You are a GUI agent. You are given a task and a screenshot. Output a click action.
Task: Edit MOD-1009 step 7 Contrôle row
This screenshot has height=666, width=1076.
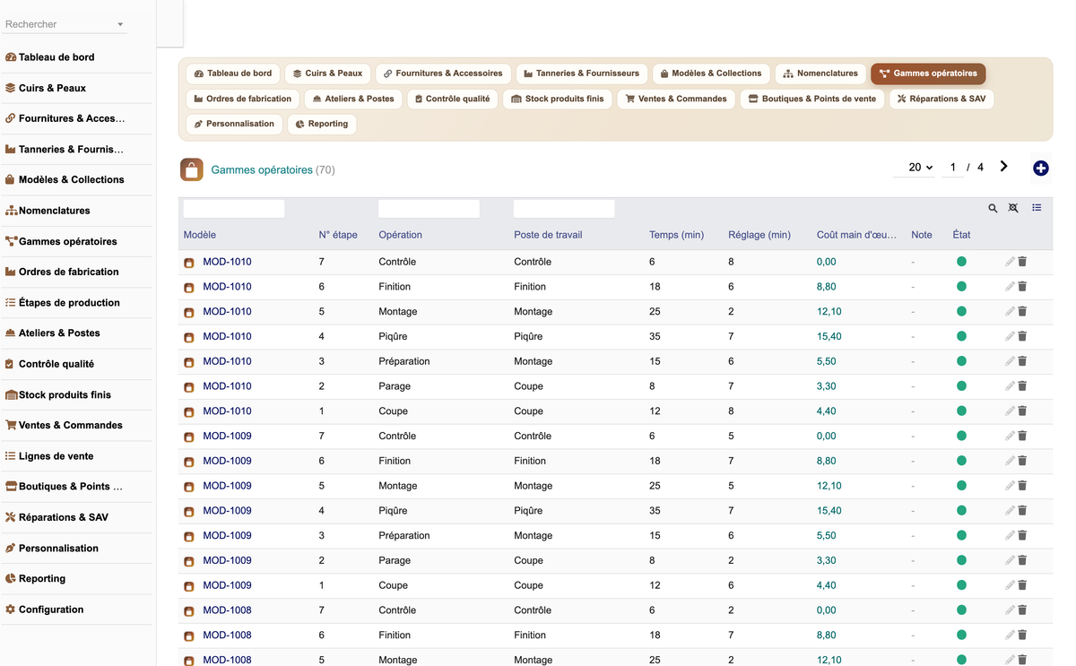(x=1010, y=436)
